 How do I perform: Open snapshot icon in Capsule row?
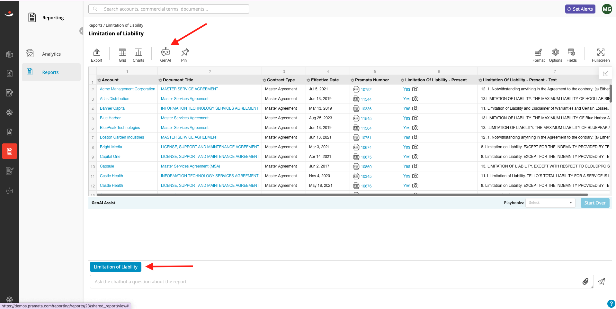pyautogui.click(x=415, y=166)
